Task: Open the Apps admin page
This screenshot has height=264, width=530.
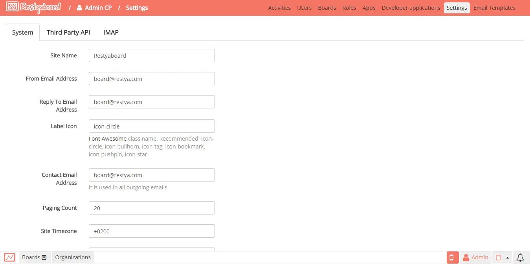Action: click(x=369, y=8)
